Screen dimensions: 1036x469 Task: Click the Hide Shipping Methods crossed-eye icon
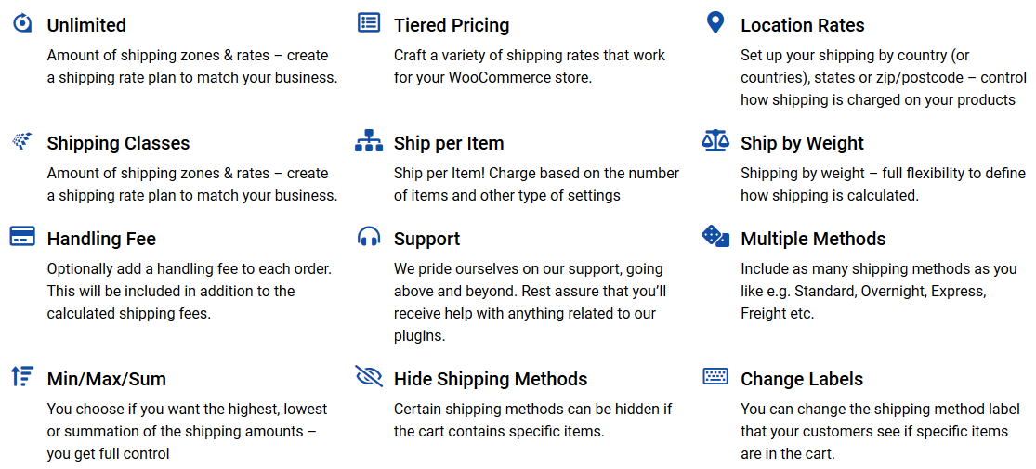tap(369, 376)
